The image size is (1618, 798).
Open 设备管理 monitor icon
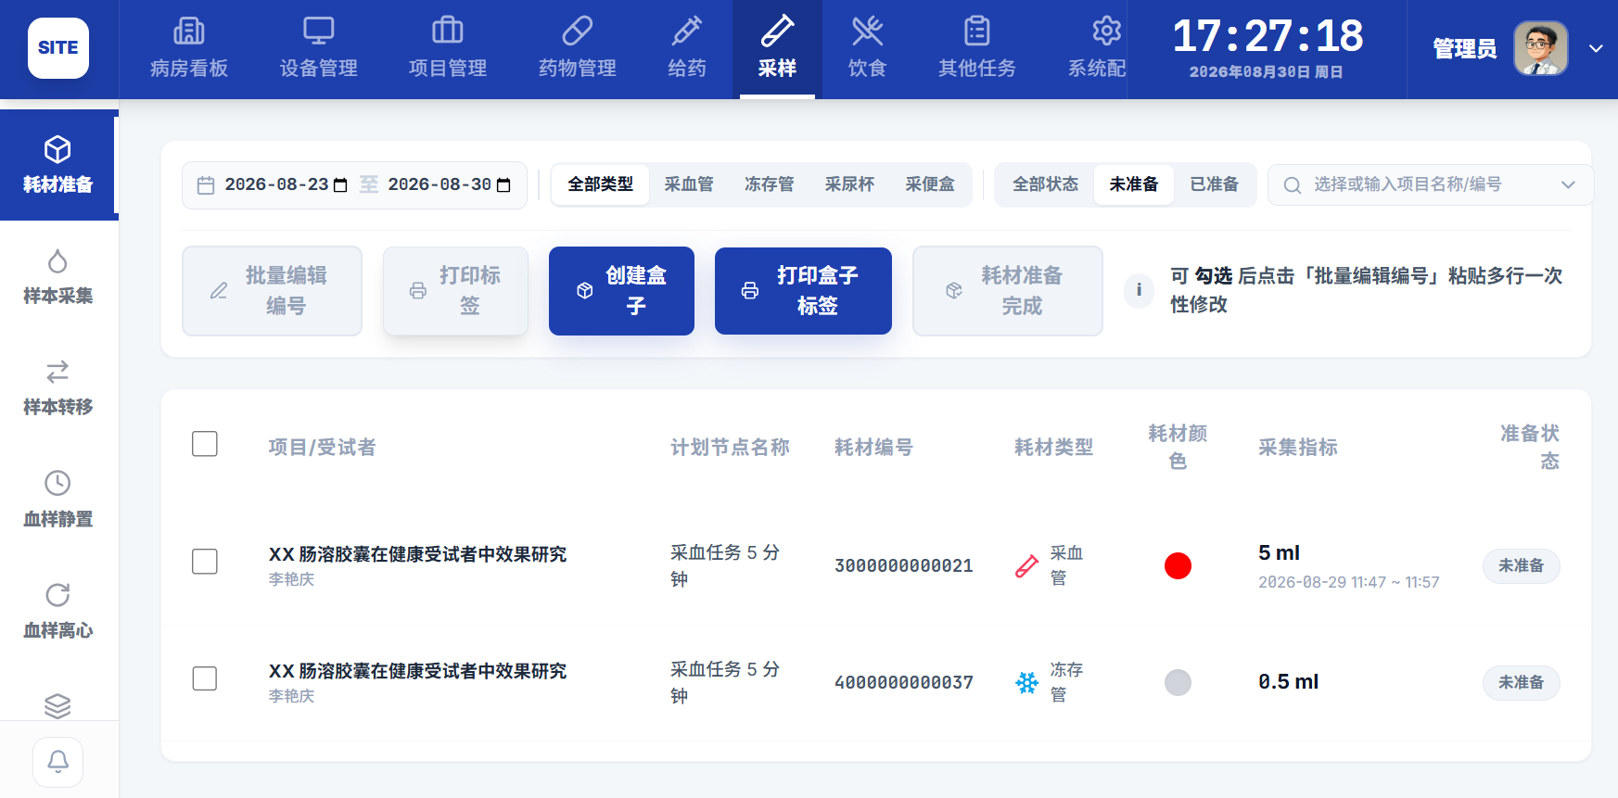tap(319, 32)
